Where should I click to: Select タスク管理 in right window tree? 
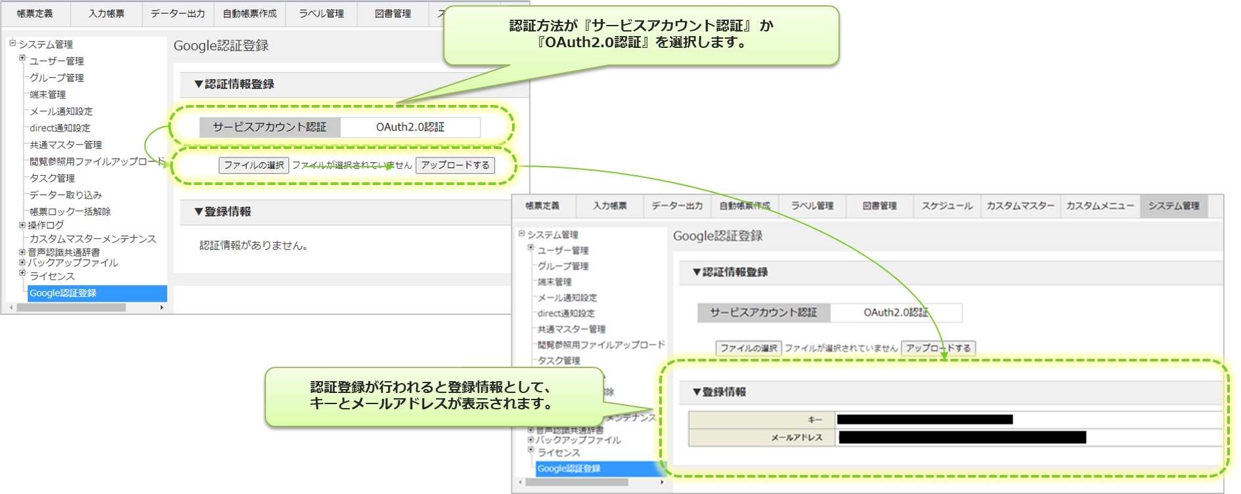tap(559, 361)
